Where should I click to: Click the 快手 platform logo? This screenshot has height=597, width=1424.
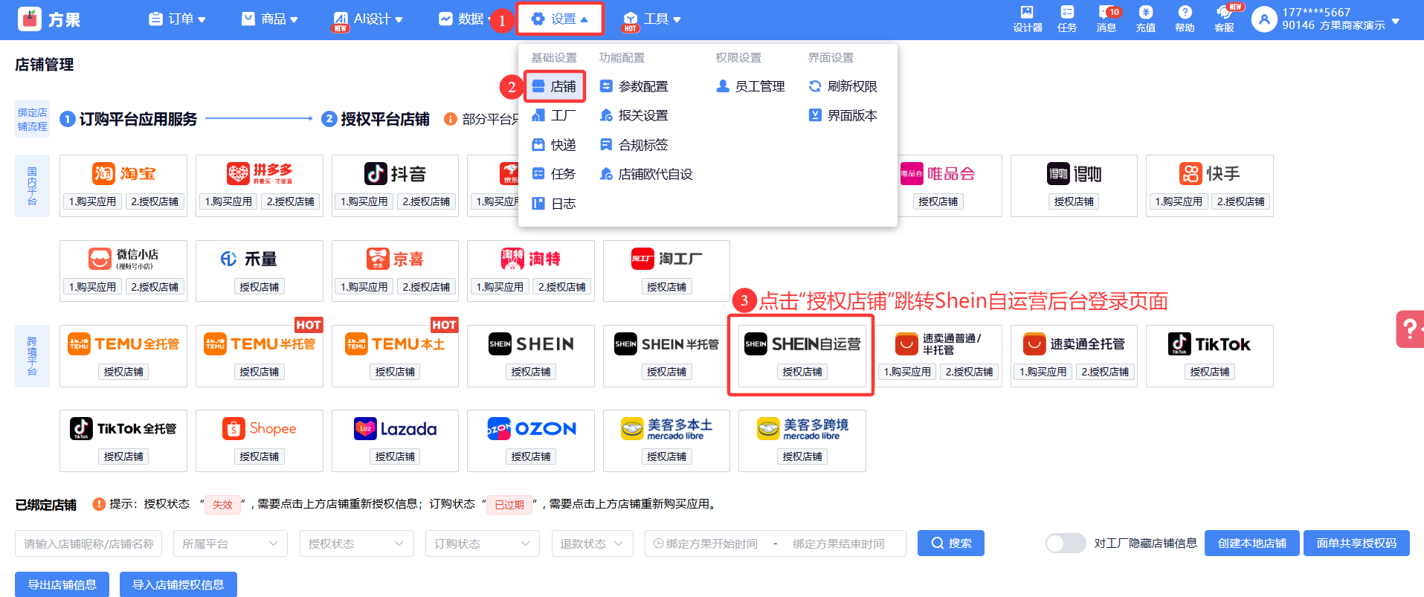[x=1209, y=174]
